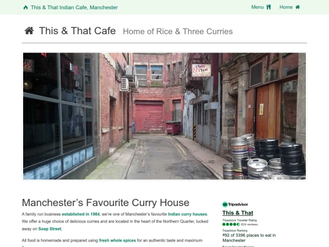
Task: Click the large home icon before the page title
Action: 29,30
